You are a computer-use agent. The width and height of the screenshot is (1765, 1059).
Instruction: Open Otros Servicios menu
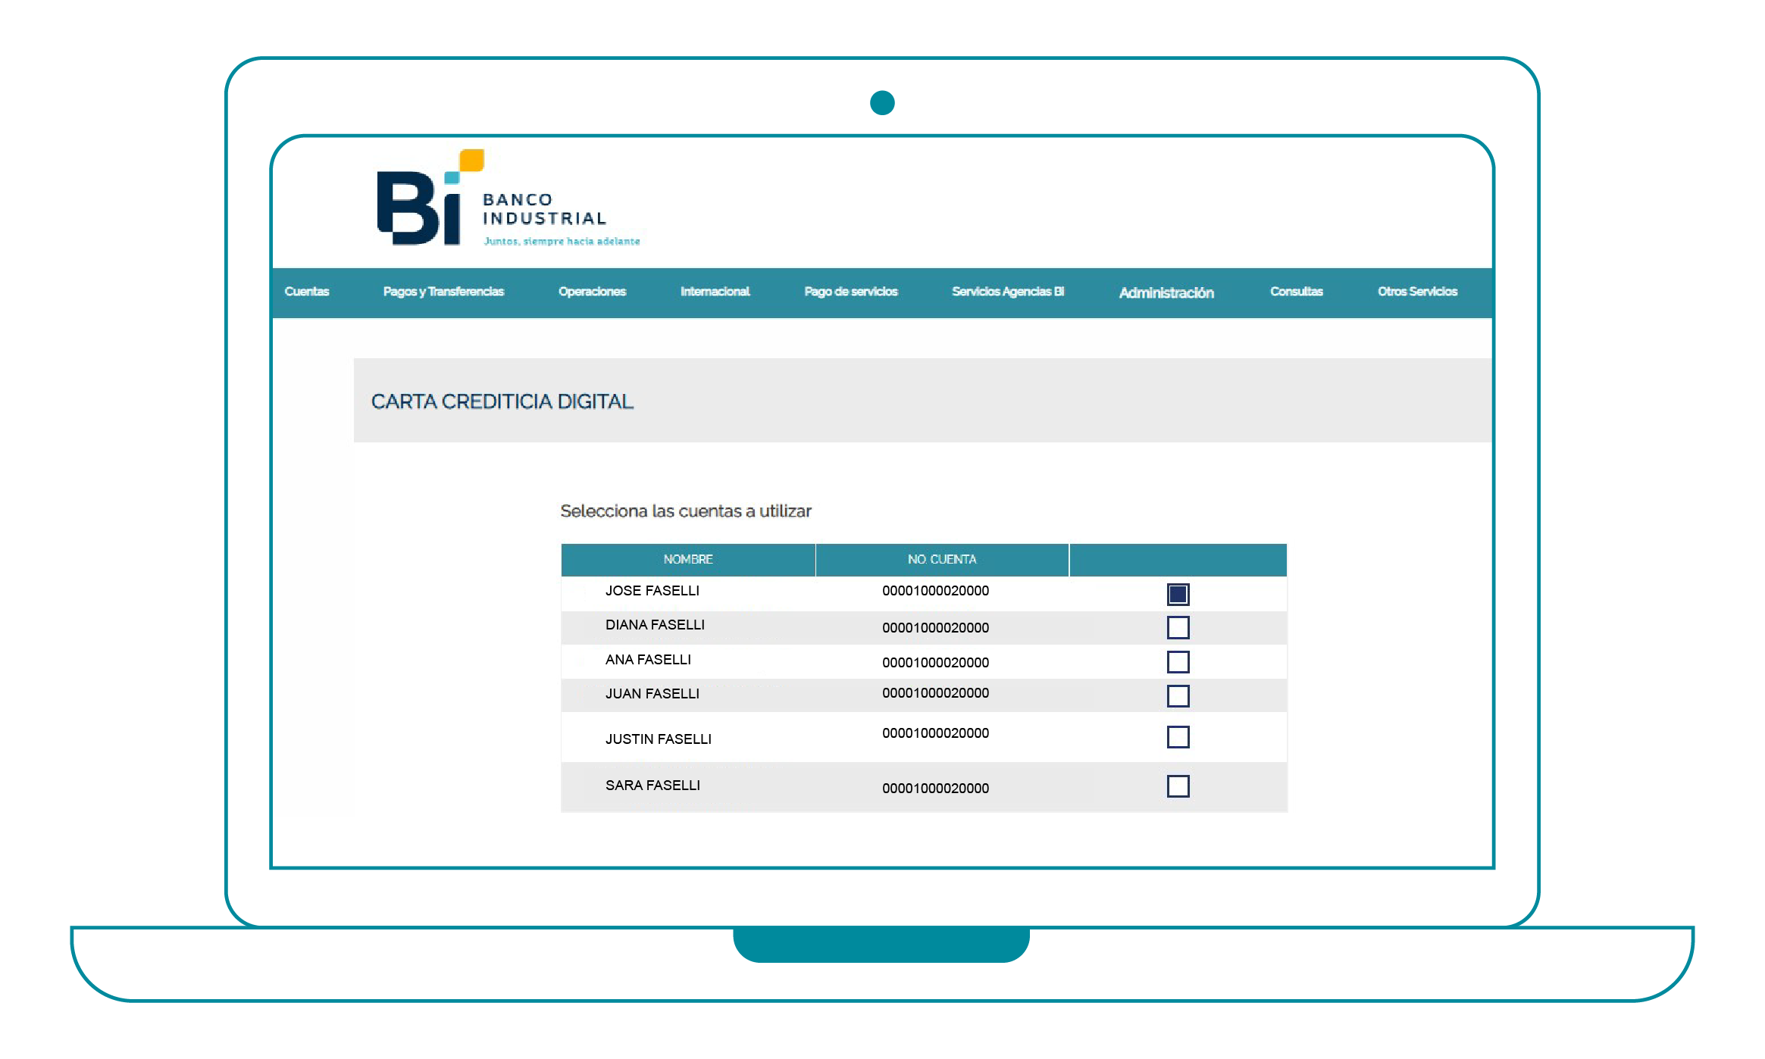click(1417, 292)
